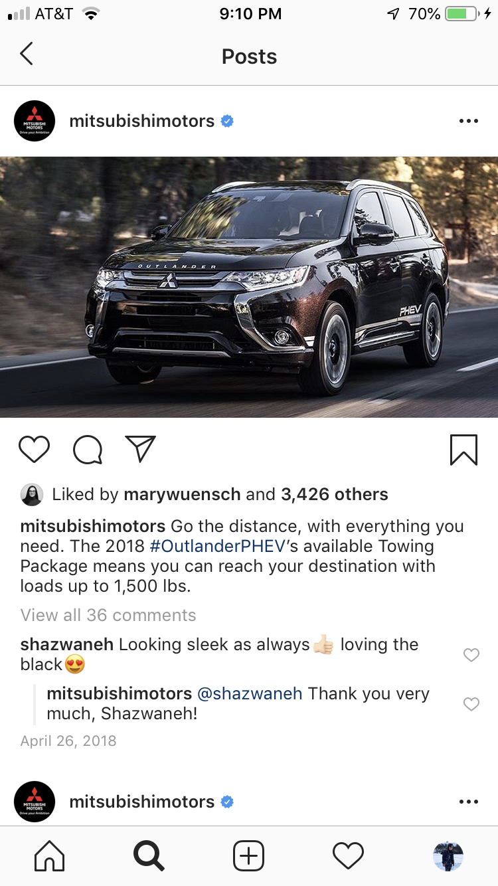Open your profile tab avatar
Viewport: 498px width, 886px height.
(448, 856)
